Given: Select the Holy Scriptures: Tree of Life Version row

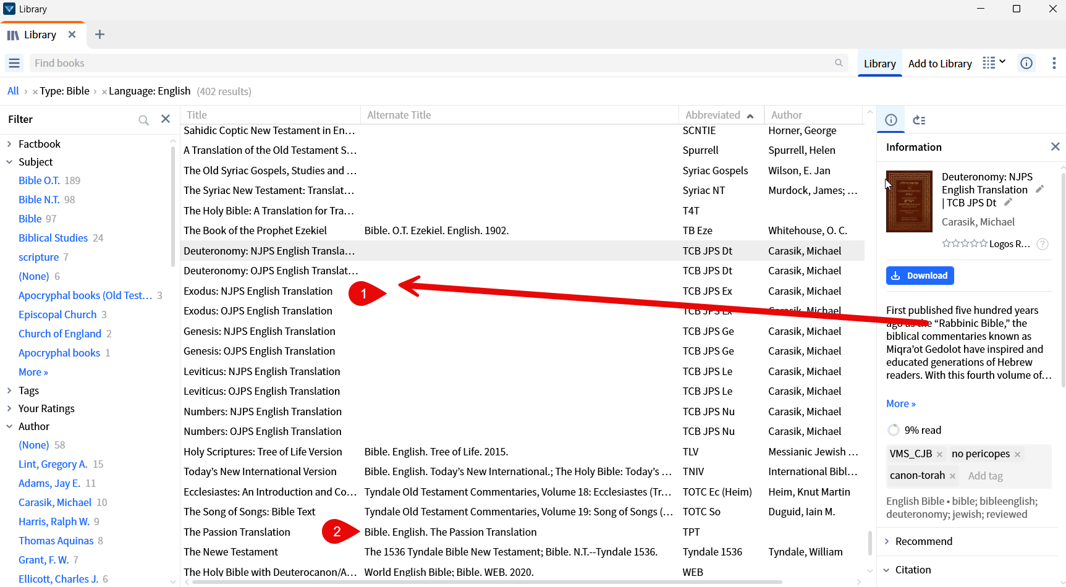Looking at the screenshot, I should (x=522, y=452).
